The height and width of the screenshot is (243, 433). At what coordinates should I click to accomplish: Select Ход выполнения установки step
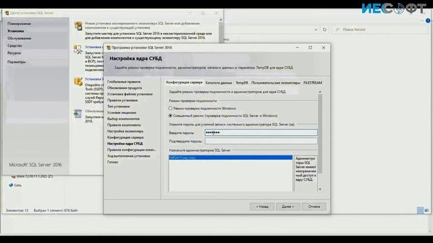[x=129, y=156]
